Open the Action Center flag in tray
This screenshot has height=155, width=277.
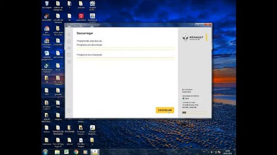[219, 152]
